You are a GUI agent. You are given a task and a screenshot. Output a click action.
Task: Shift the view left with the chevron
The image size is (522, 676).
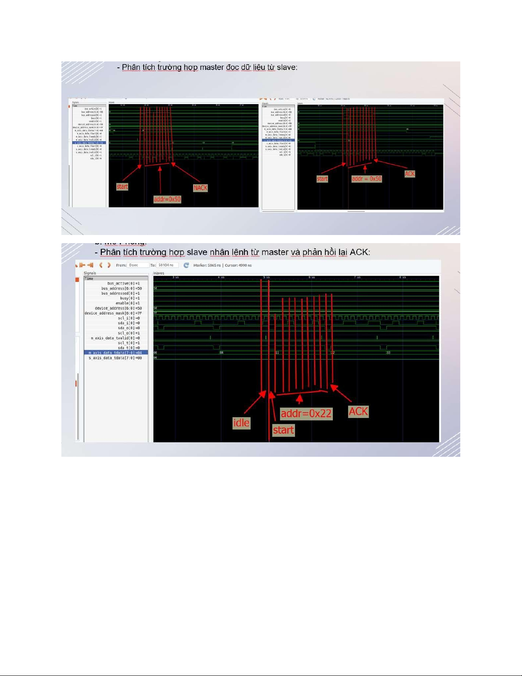click(x=101, y=265)
